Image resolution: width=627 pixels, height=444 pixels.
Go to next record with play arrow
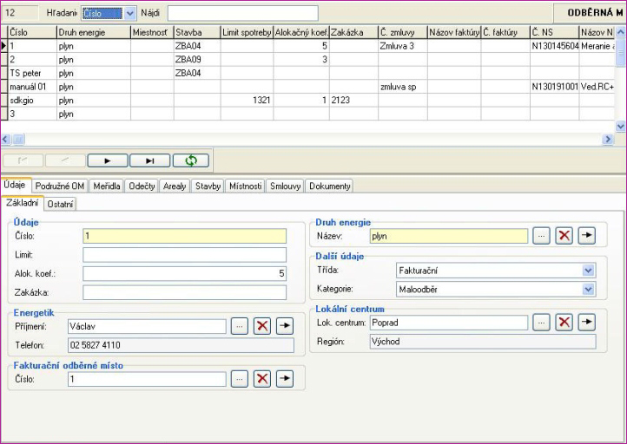[106, 160]
